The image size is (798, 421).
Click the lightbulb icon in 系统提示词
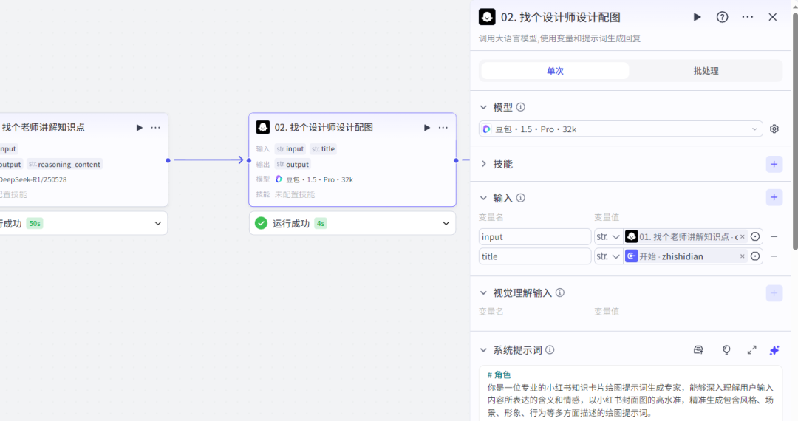726,350
